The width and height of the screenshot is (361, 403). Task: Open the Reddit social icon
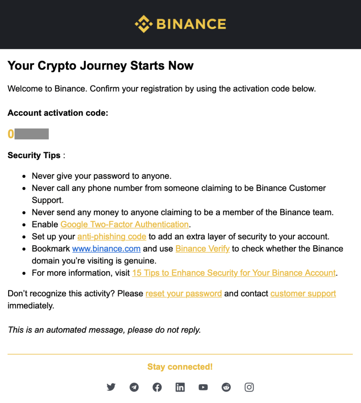pos(226,387)
